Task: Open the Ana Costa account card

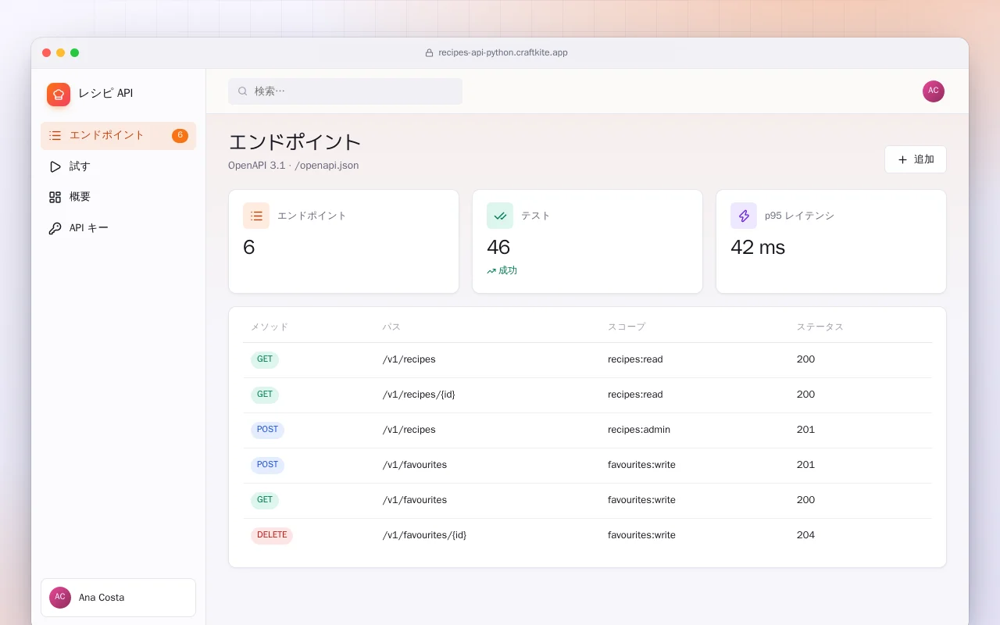Action: click(119, 598)
